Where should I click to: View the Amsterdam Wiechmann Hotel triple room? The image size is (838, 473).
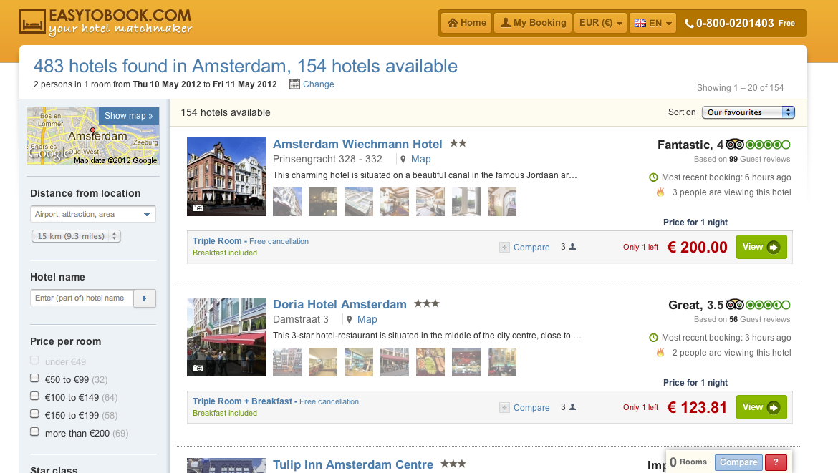[761, 248]
